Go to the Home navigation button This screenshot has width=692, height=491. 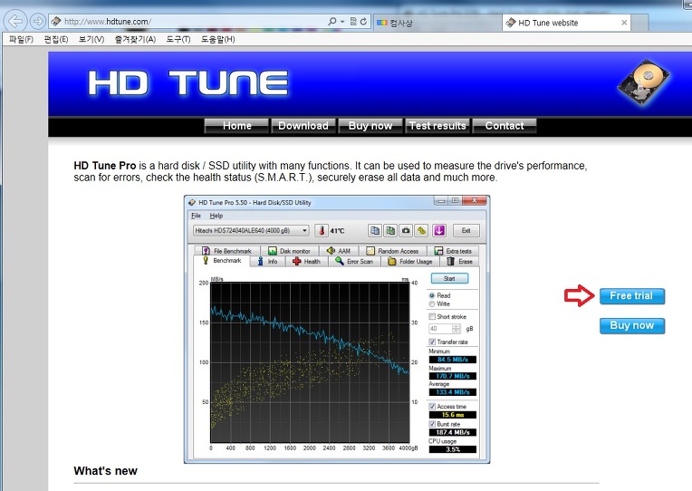(236, 126)
